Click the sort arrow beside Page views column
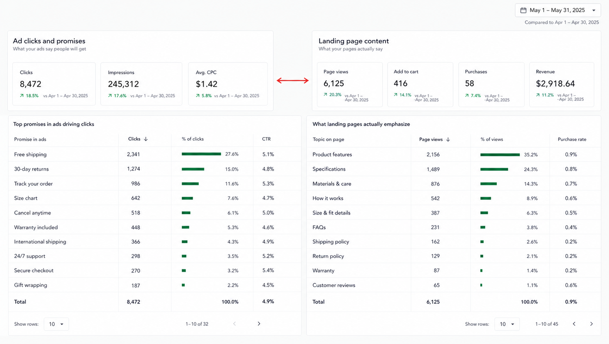The image size is (609, 344). pos(448,139)
